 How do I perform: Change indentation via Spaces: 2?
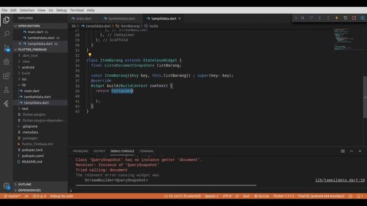[212, 196]
